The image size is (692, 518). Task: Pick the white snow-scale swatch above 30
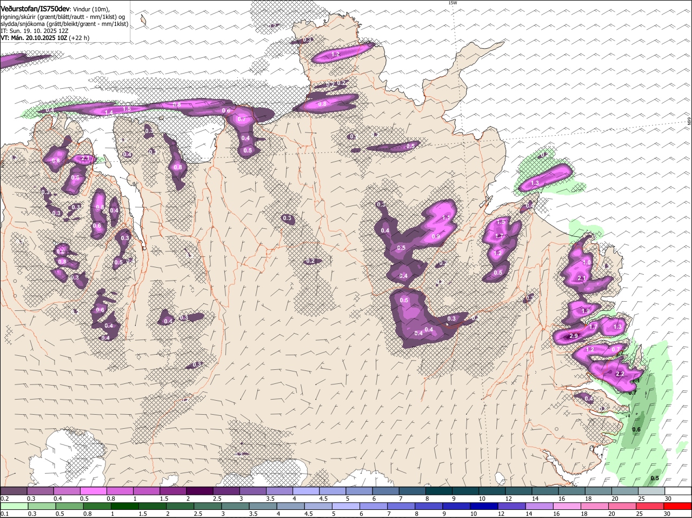click(x=678, y=491)
